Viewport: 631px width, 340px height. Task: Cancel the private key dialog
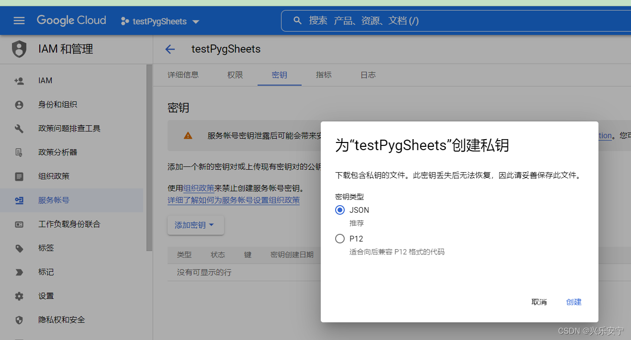coord(539,302)
